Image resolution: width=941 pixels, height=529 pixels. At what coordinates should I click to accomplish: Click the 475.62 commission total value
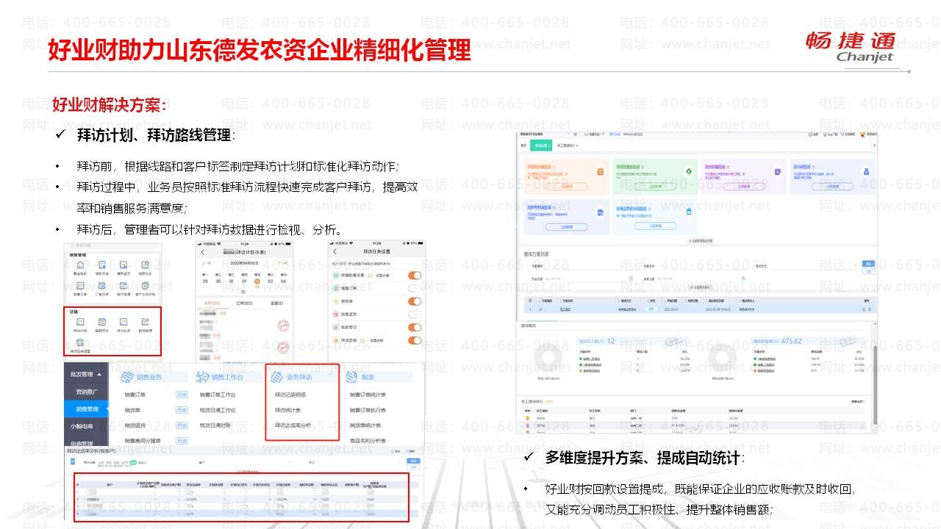[792, 341]
